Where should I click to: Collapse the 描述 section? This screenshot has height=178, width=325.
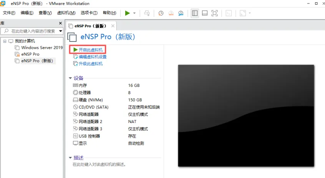70,158
